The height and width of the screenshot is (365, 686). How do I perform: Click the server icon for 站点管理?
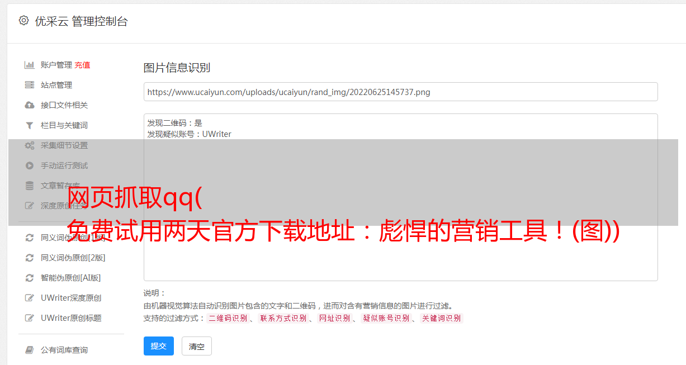[x=30, y=85]
